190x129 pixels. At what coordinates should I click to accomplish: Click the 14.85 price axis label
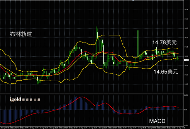point(186,28)
